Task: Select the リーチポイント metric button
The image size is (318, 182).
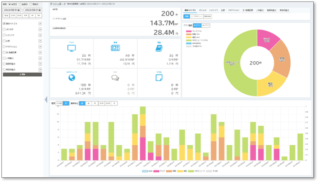Action: [197, 16]
